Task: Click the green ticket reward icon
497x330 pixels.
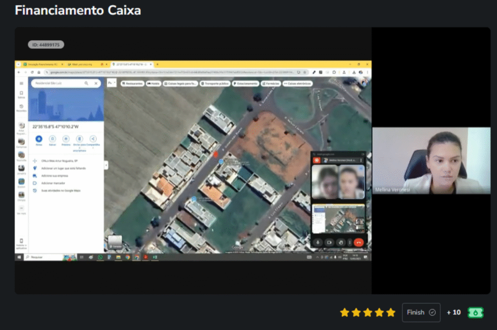Action: pos(475,313)
